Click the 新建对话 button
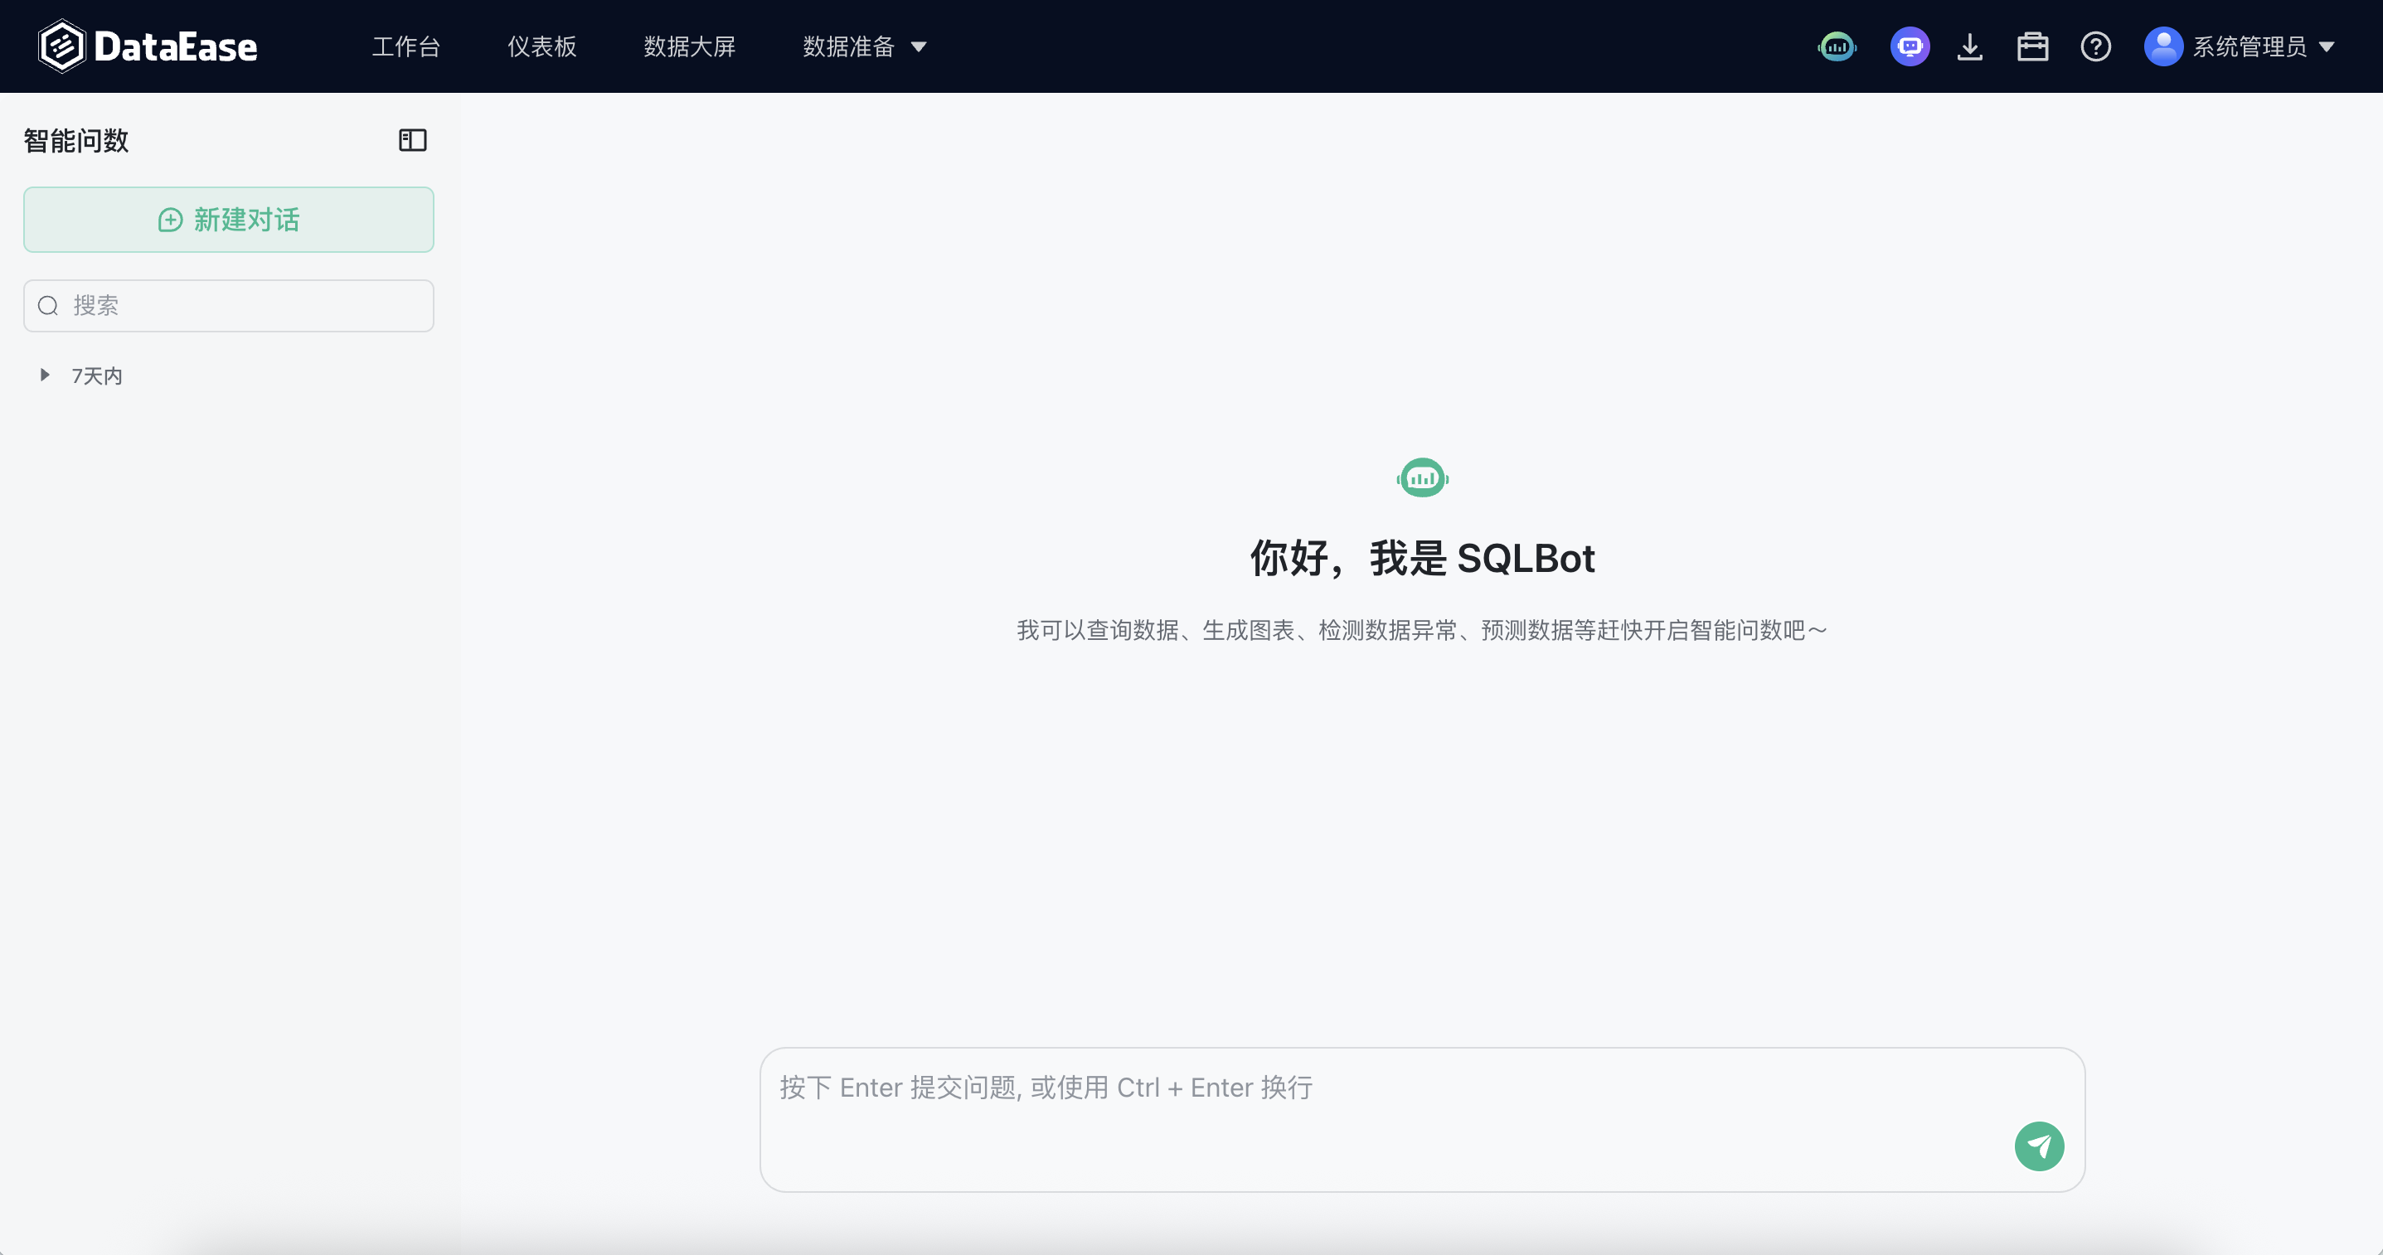The width and height of the screenshot is (2383, 1255). pyautogui.click(x=229, y=219)
